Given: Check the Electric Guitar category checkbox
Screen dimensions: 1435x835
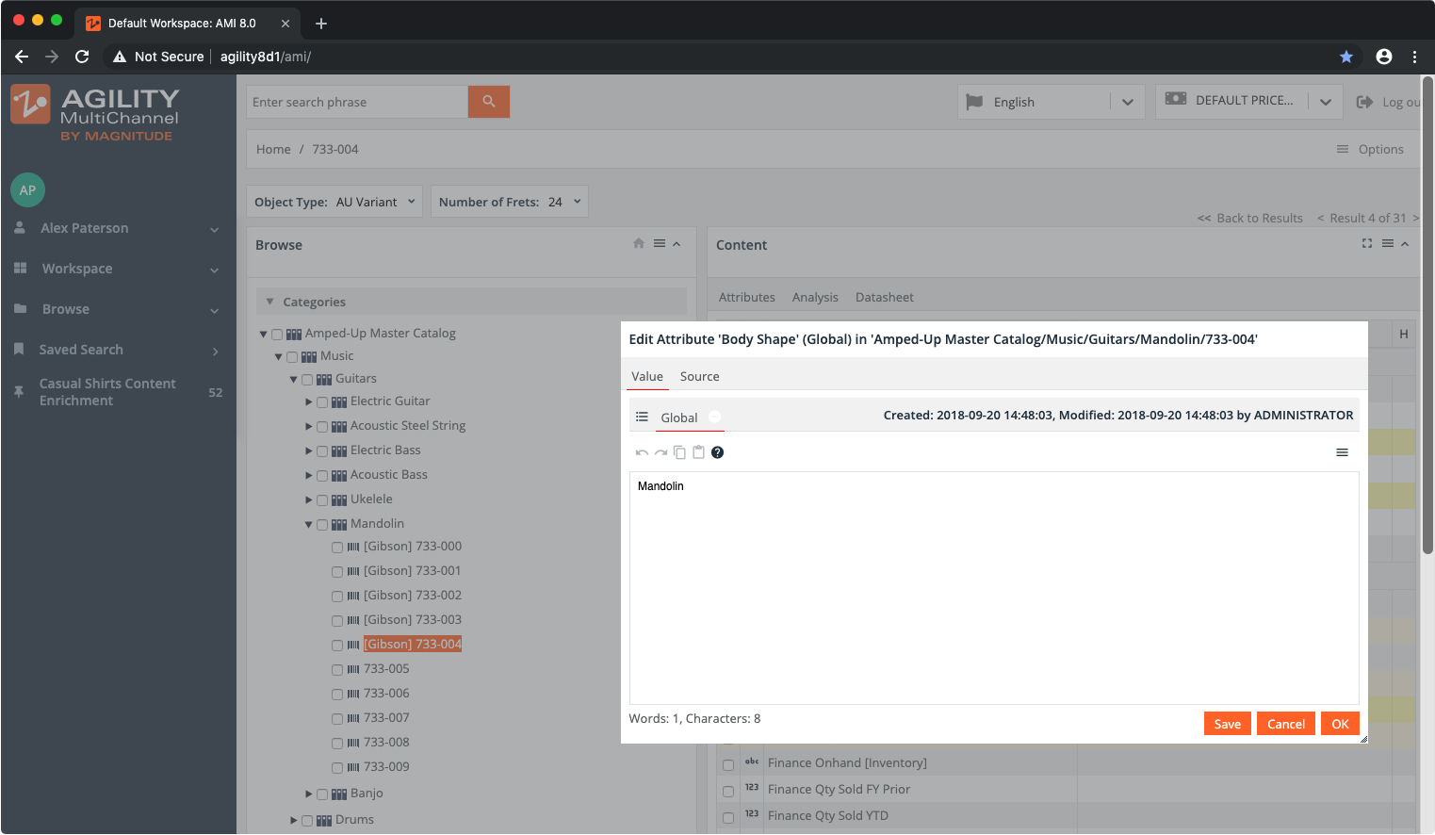Looking at the screenshot, I should pos(322,402).
